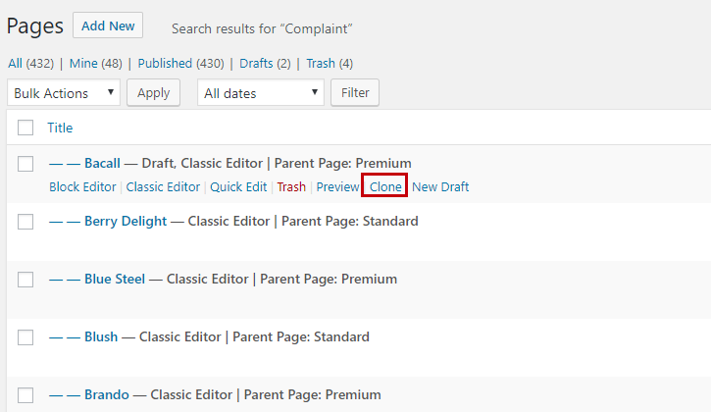The height and width of the screenshot is (412, 711).
Task: Expand the All dates dropdown
Action: [260, 93]
